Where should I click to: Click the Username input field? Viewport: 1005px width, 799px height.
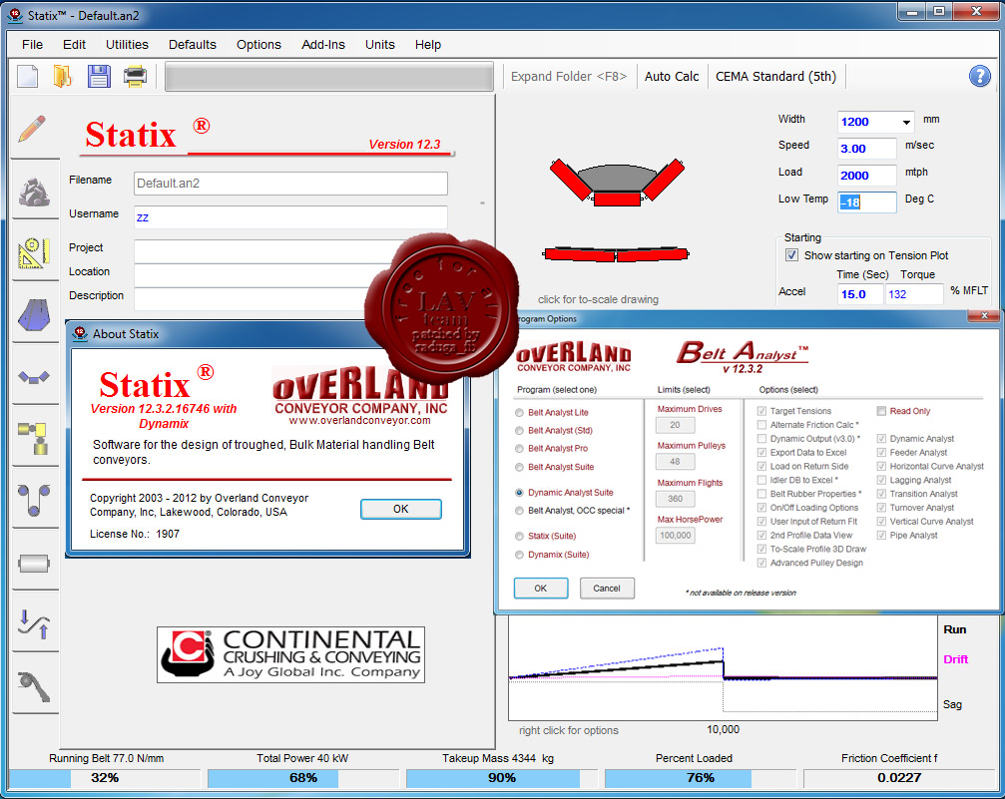pyautogui.click(x=290, y=217)
